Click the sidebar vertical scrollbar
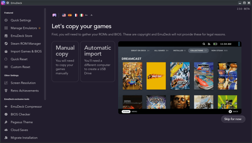This screenshot has height=143, width=252. pyautogui.click(x=45, y=54)
